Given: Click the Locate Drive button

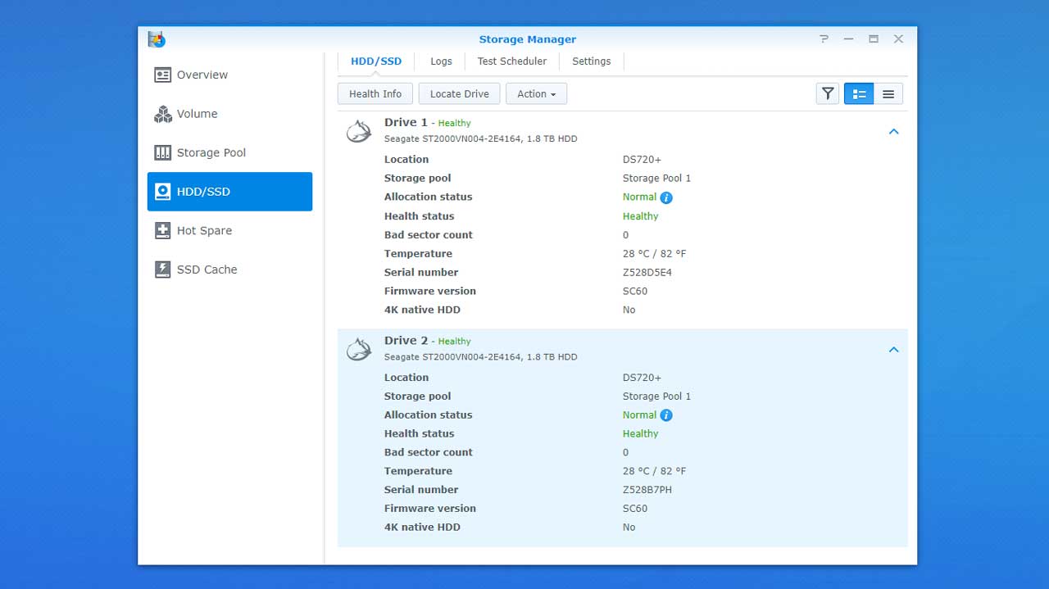Looking at the screenshot, I should (x=460, y=93).
